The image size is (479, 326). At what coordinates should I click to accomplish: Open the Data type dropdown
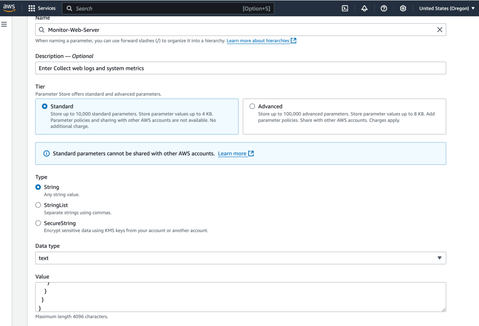click(x=240, y=258)
